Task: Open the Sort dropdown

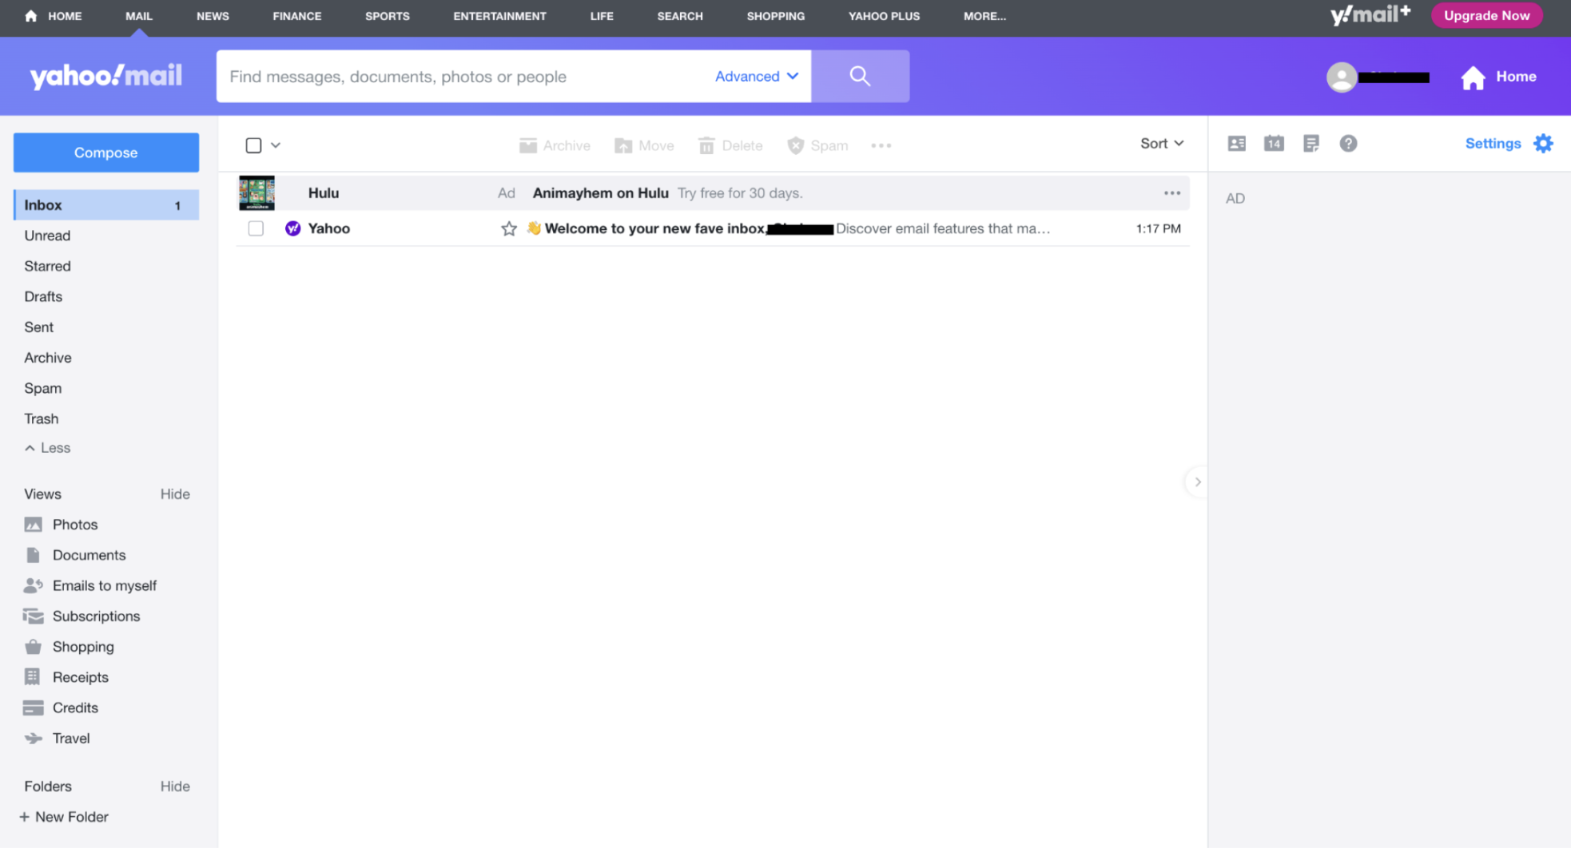Action: click(x=1161, y=144)
